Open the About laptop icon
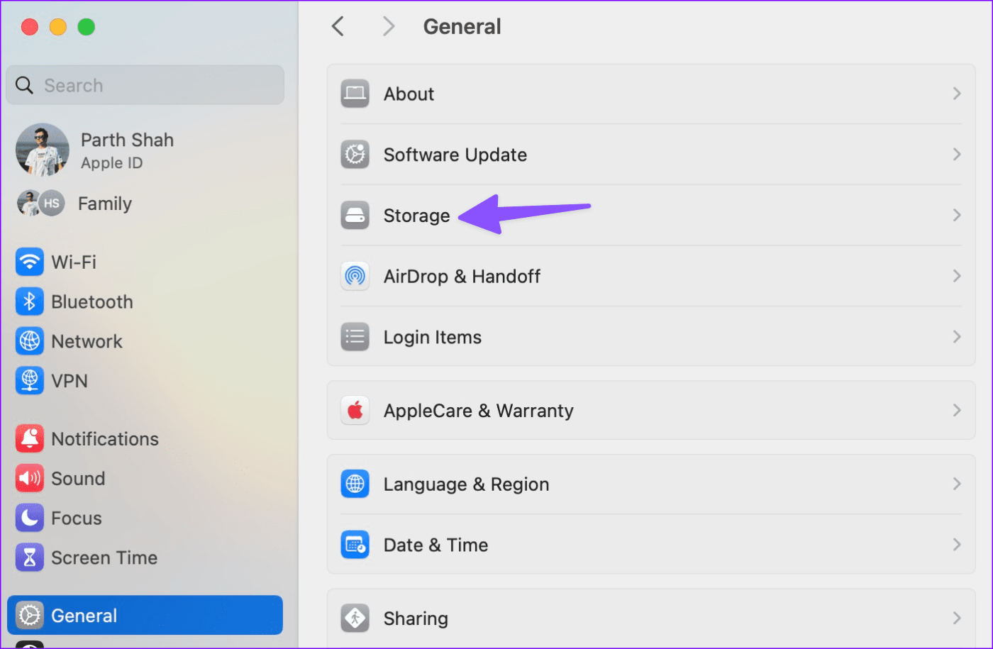993x649 pixels. coord(355,94)
